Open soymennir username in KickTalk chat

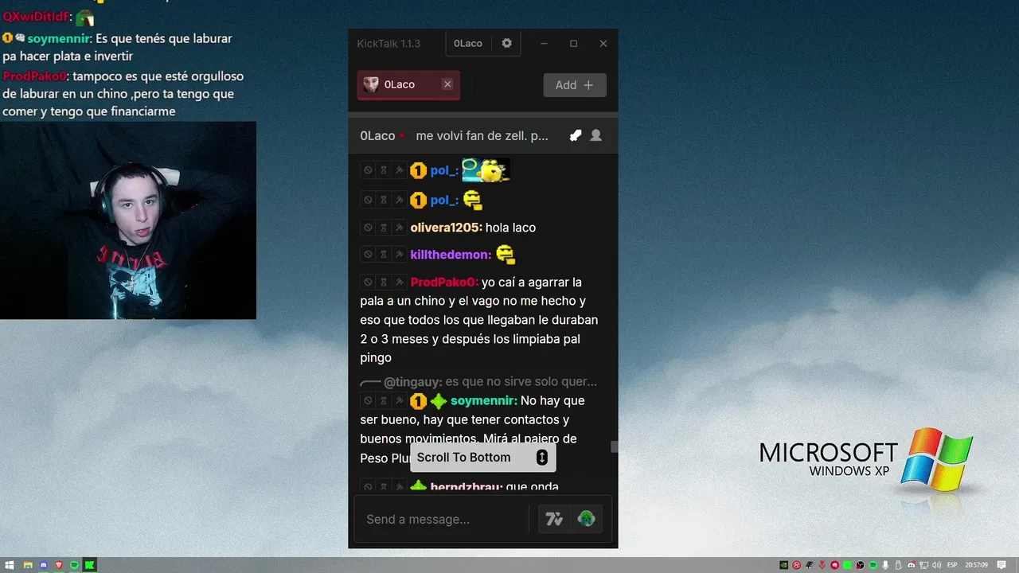[483, 401]
